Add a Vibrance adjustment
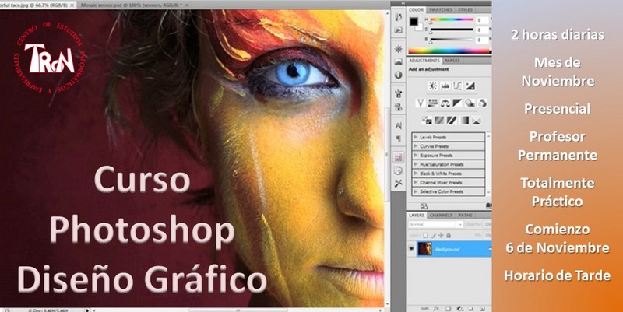 click(421, 103)
